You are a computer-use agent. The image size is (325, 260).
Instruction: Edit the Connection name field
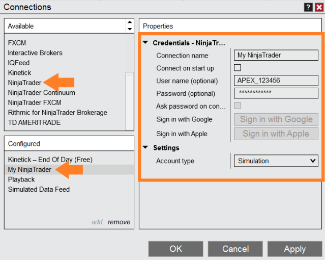276,55
